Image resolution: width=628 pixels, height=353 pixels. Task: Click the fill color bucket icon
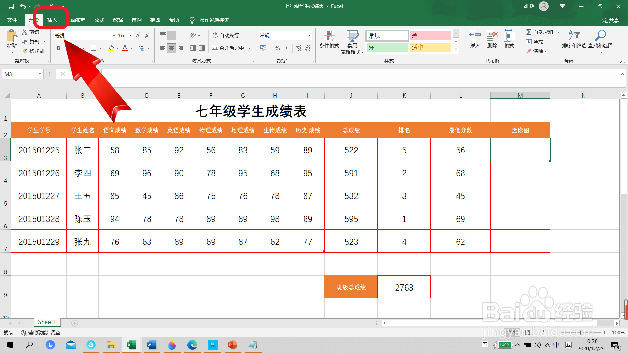111,48
